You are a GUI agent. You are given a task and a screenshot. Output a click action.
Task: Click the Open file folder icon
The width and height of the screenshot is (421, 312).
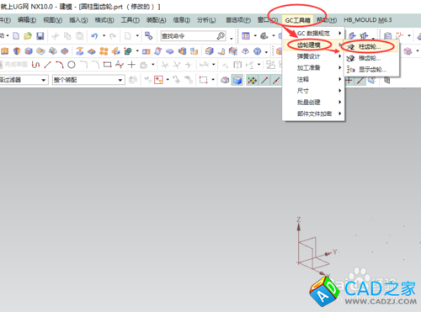click(28, 36)
